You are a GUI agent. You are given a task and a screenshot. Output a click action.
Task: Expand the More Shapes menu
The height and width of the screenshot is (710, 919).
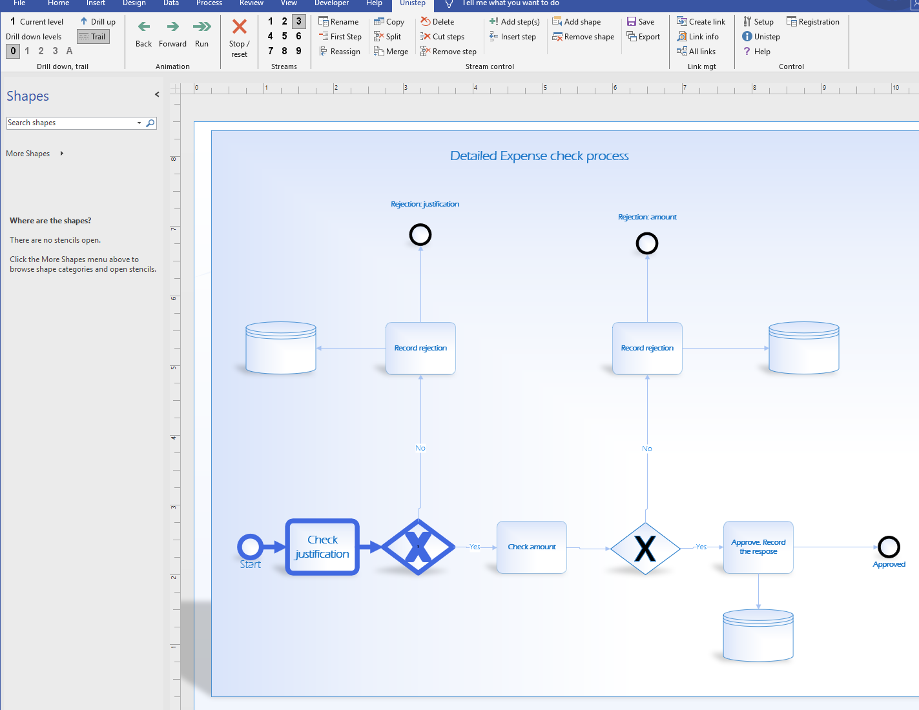pos(35,154)
